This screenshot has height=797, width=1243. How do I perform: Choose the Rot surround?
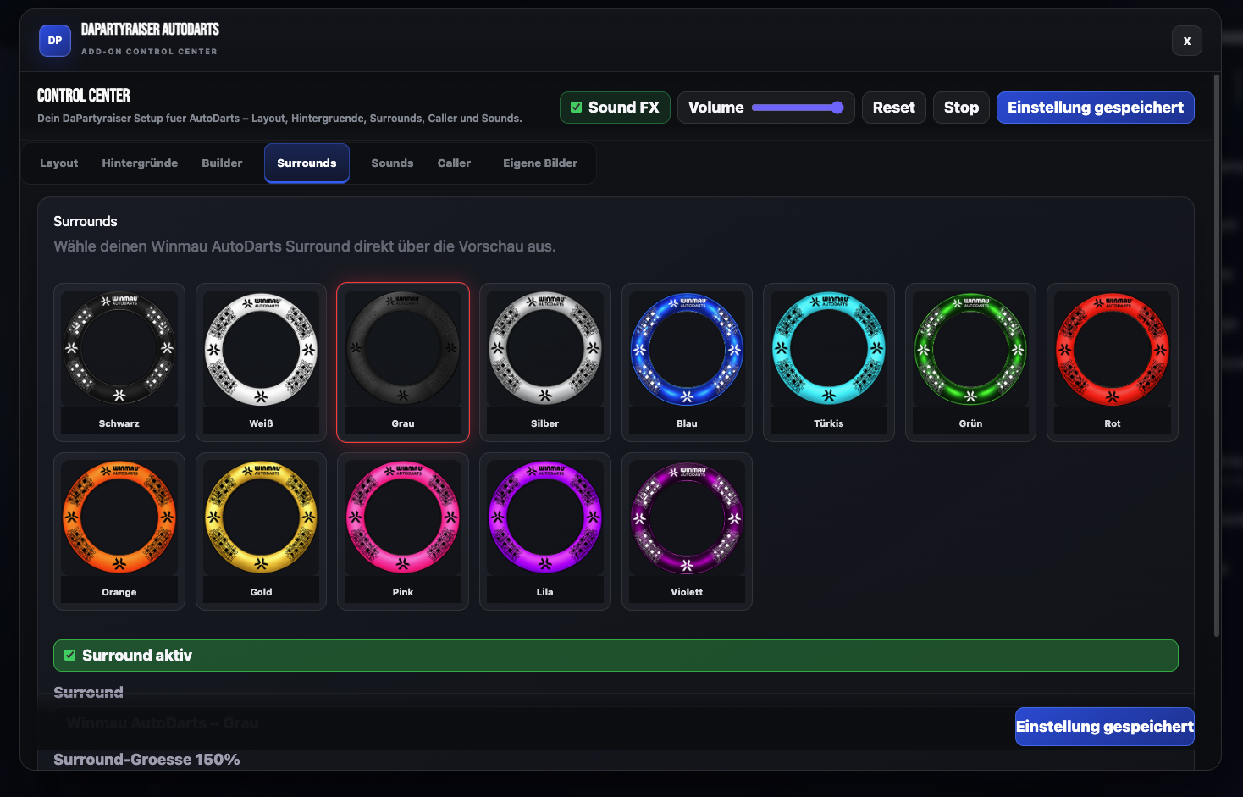pyautogui.click(x=1113, y=363)
